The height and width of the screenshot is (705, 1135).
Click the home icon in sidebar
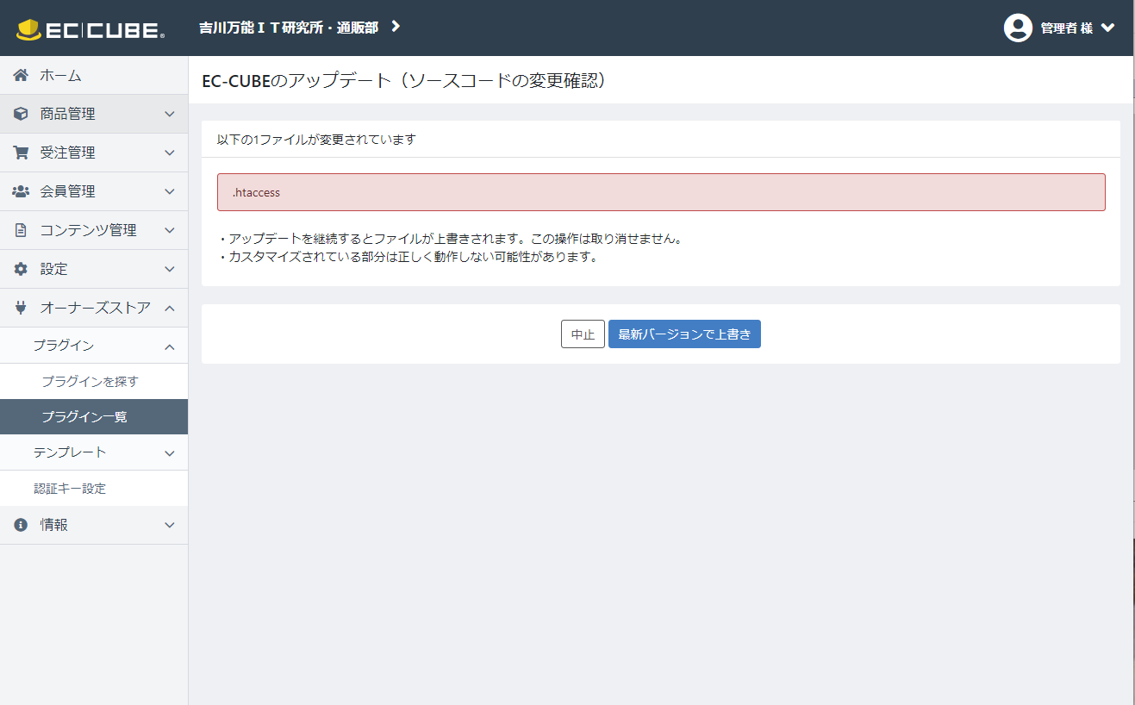point(22,76)
